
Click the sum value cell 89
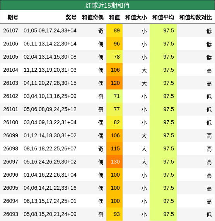point(114,30)
